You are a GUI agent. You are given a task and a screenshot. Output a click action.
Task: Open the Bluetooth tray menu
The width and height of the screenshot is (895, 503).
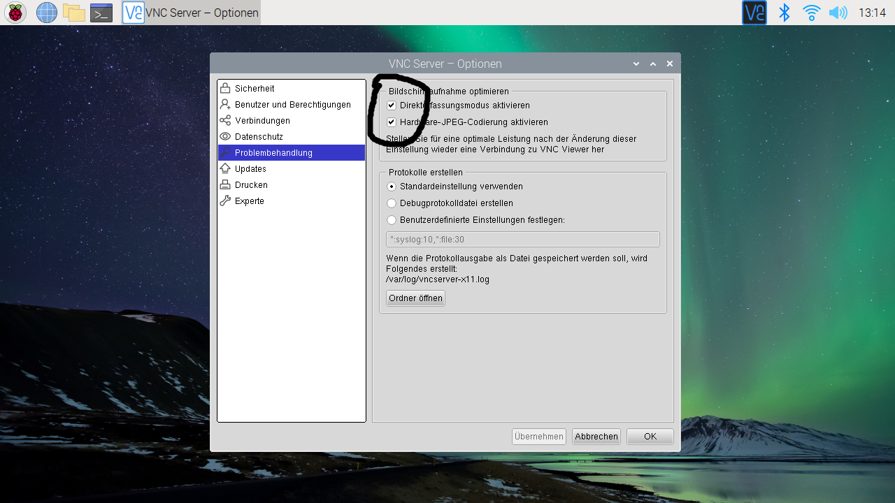(x=785, y=13)
